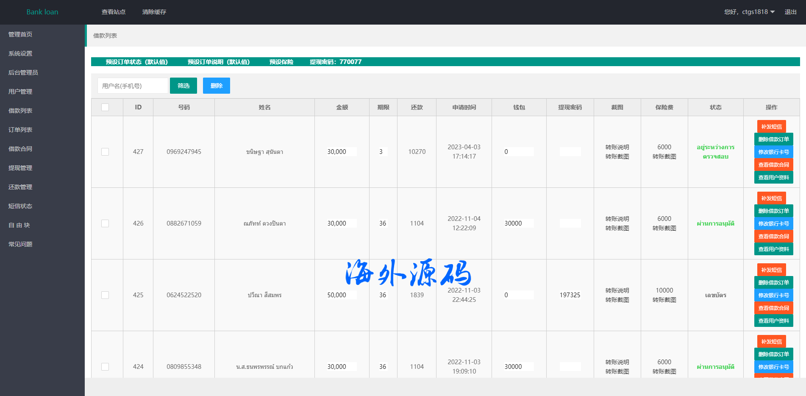This screenshot has height=396, width=806.
Task: Open 用户管理 sidebar item
Action: coord(20,92)
